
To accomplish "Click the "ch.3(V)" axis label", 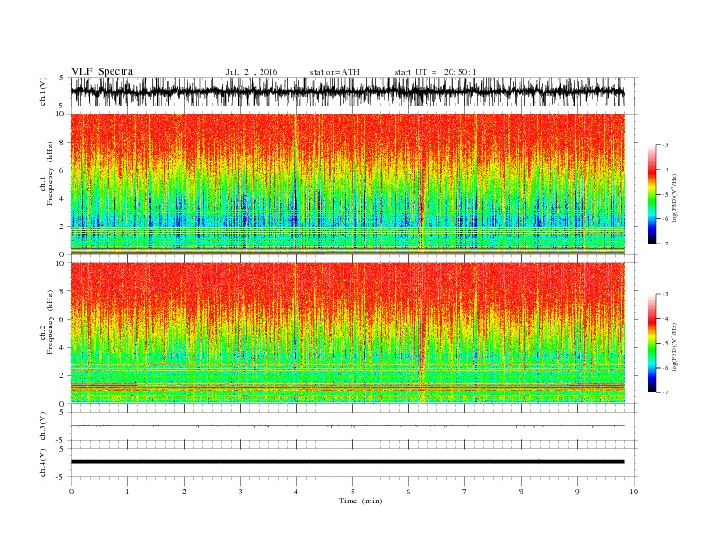I will click(x=43, y=427).
